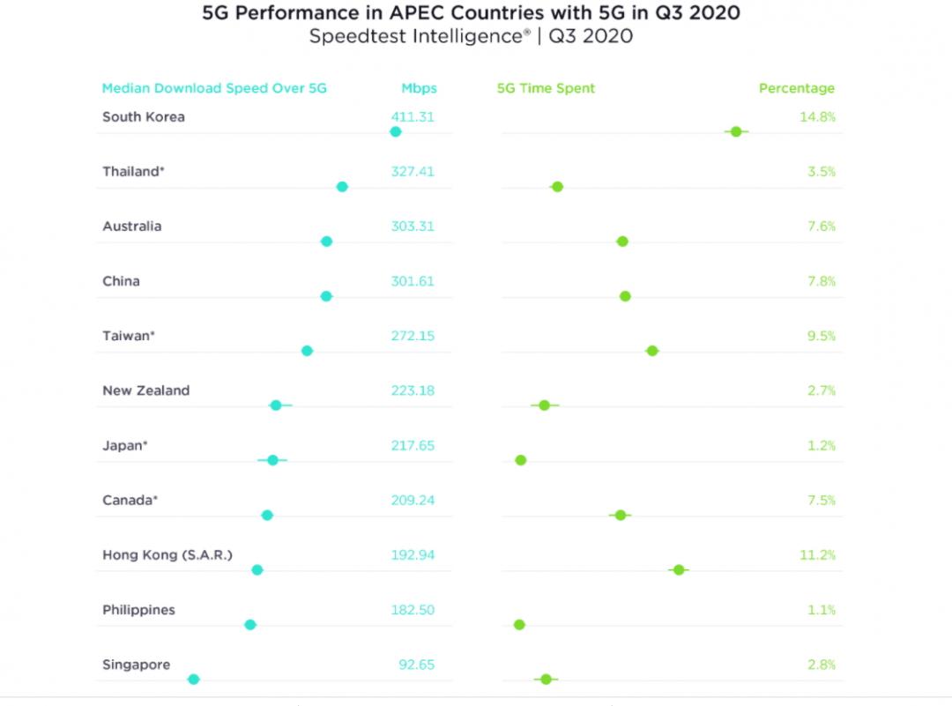Select Singapore's teal download speed dot

194,679
